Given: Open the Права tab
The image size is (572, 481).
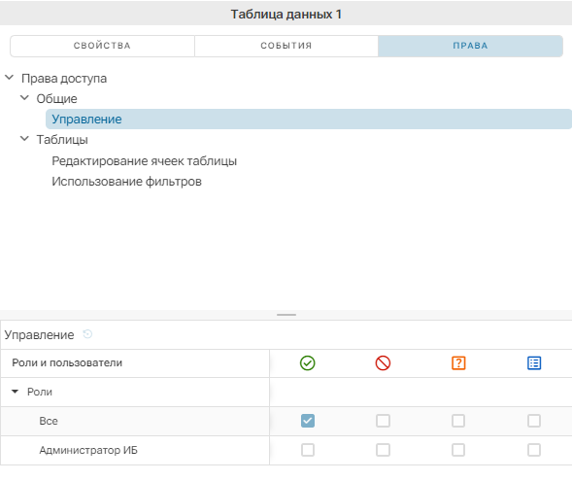Looking at the screenshot, I should [x=471, y=46].
